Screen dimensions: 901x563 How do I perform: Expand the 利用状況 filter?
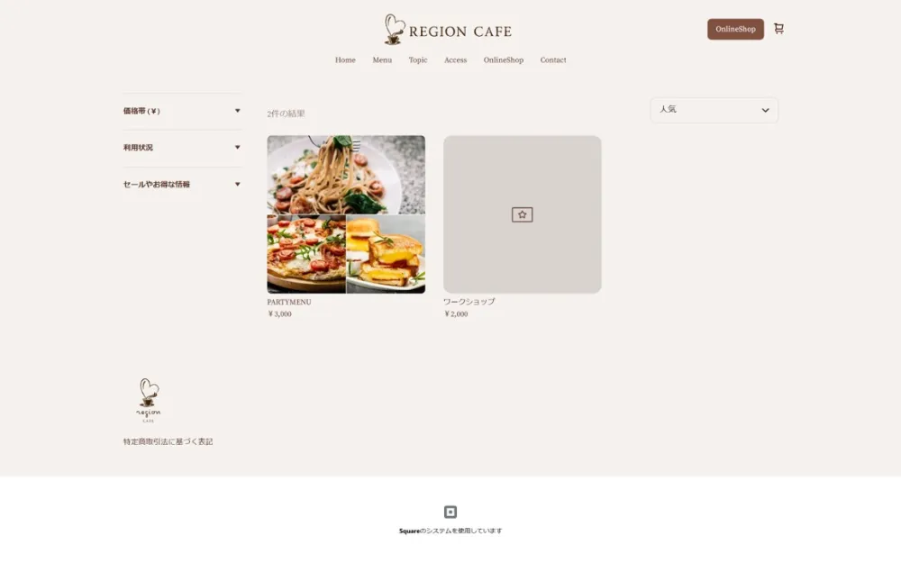182,148
